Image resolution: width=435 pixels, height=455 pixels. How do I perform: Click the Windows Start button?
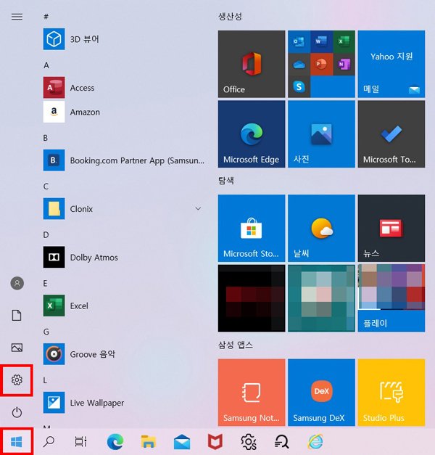(x=17, y=442)
